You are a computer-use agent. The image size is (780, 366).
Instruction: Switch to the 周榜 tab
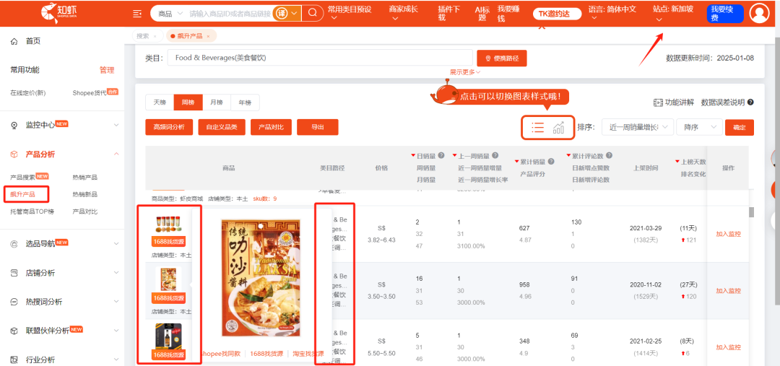[x=188, y=103]
